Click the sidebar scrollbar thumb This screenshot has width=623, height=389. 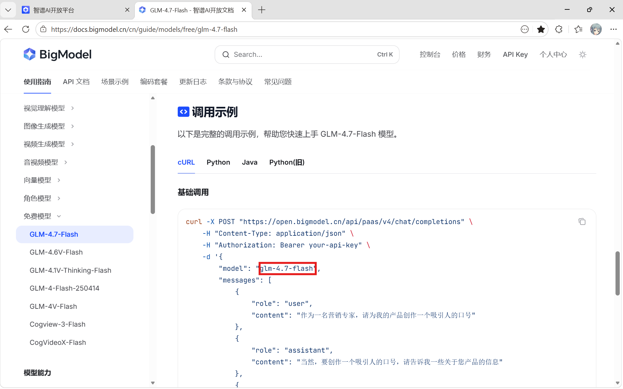coord(153,180)
